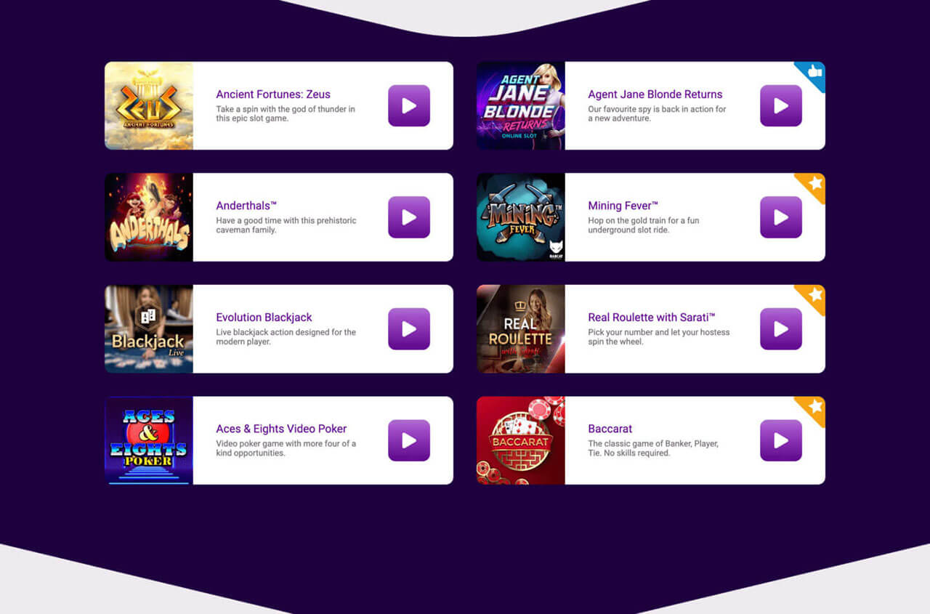Click the Baccarat play button

tap(781, 440)
